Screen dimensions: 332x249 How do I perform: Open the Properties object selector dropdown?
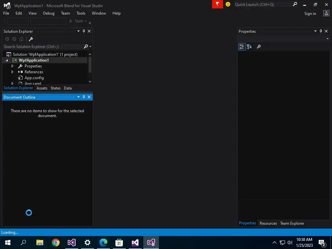(327, 39)
